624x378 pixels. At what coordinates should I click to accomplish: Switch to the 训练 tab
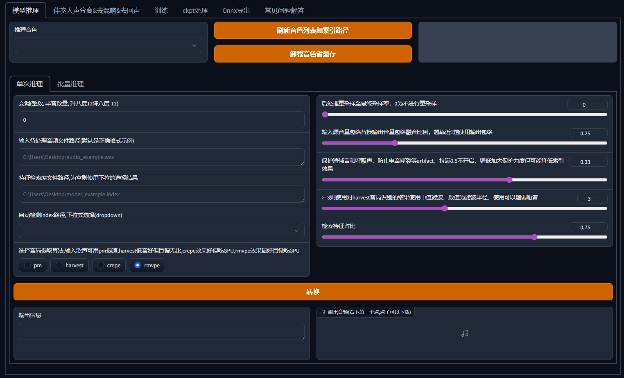(161, 11)
